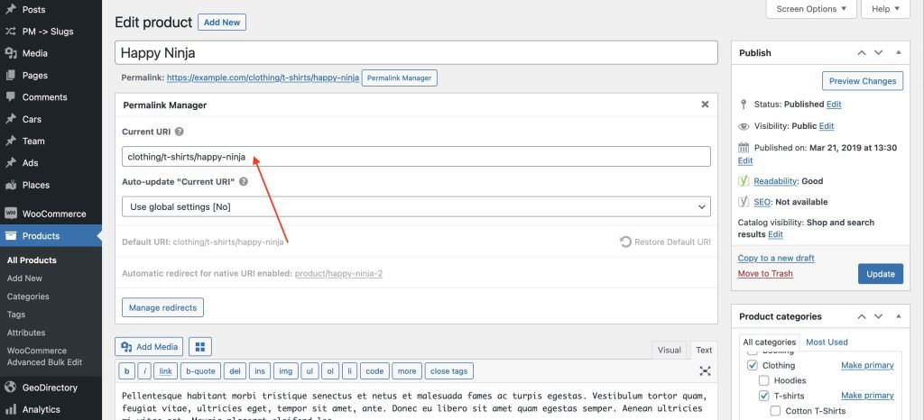
Task: Click the Ads pin icon
Action: point(11,163)
